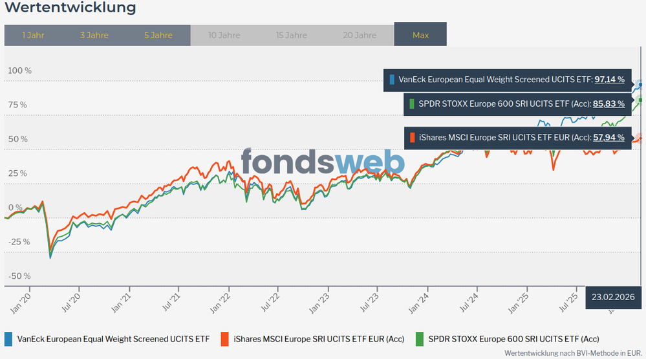Click the Jul '21 axis label
The width and height of the screenshot is (646, 359).
[171, 303]
